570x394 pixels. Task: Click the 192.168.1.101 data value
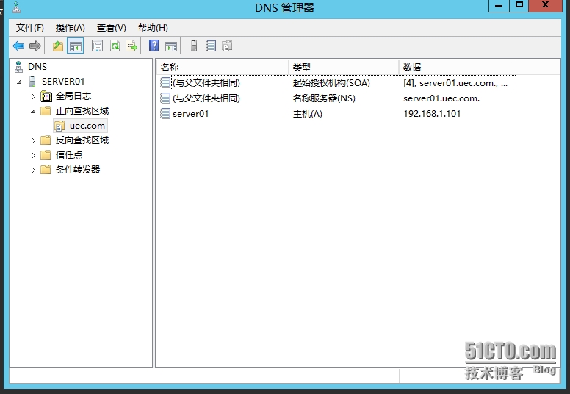click(x=432, y=114)
